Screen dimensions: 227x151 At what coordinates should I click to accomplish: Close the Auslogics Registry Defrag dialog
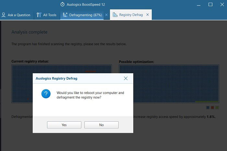point(126,78)
